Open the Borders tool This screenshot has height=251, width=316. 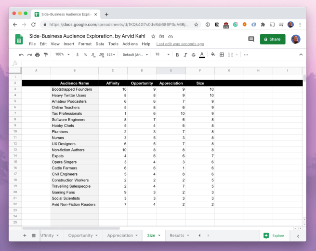(222, 55)
